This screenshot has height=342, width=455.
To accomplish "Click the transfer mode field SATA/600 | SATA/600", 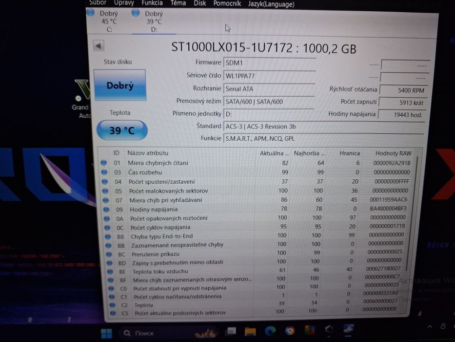I will (x=269, y=102).
